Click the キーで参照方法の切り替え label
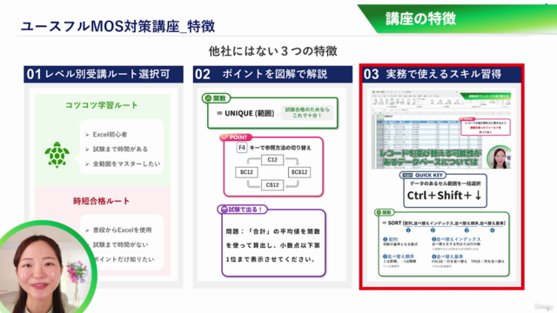This screenshot has width=557, height=313. coord(280,148)
